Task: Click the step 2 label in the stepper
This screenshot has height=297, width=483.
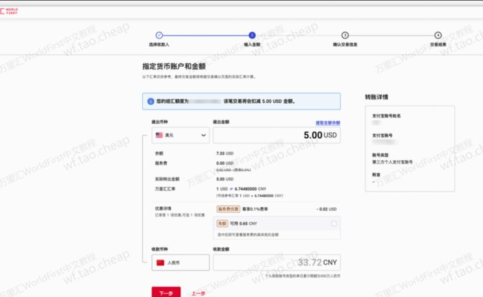Action: pos(252,45)
